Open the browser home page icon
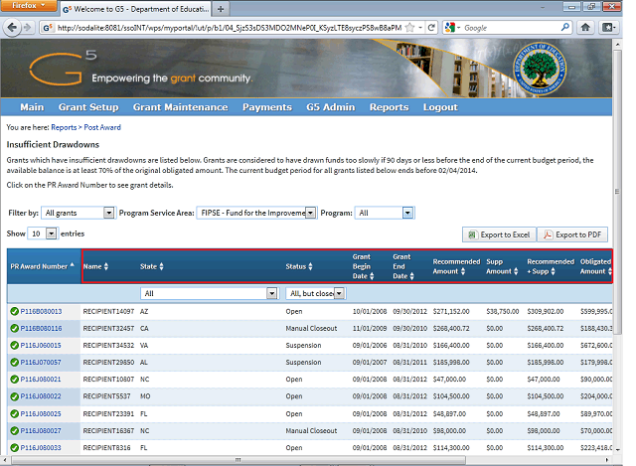 click(x=585, y=28)
